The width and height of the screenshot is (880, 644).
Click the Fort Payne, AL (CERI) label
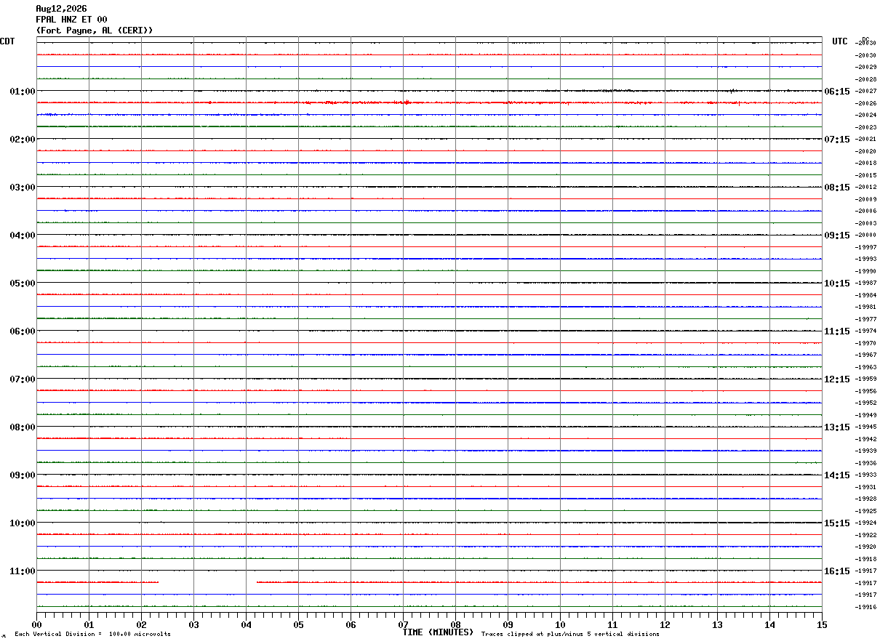95,31
